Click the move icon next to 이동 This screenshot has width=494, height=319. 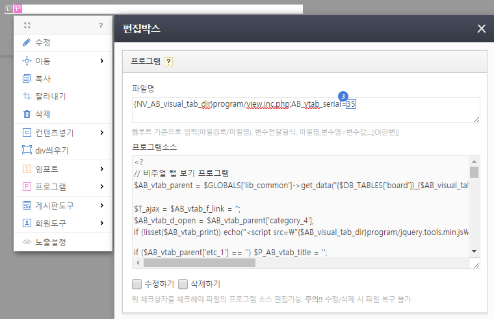tap(27, 61)
